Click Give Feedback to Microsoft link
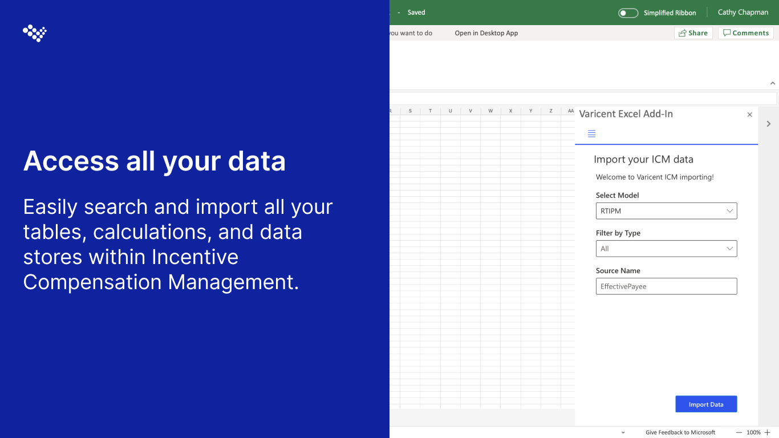The width and height of the screenshot is (779, 438). pyautogui.click(x=680, y=432)
